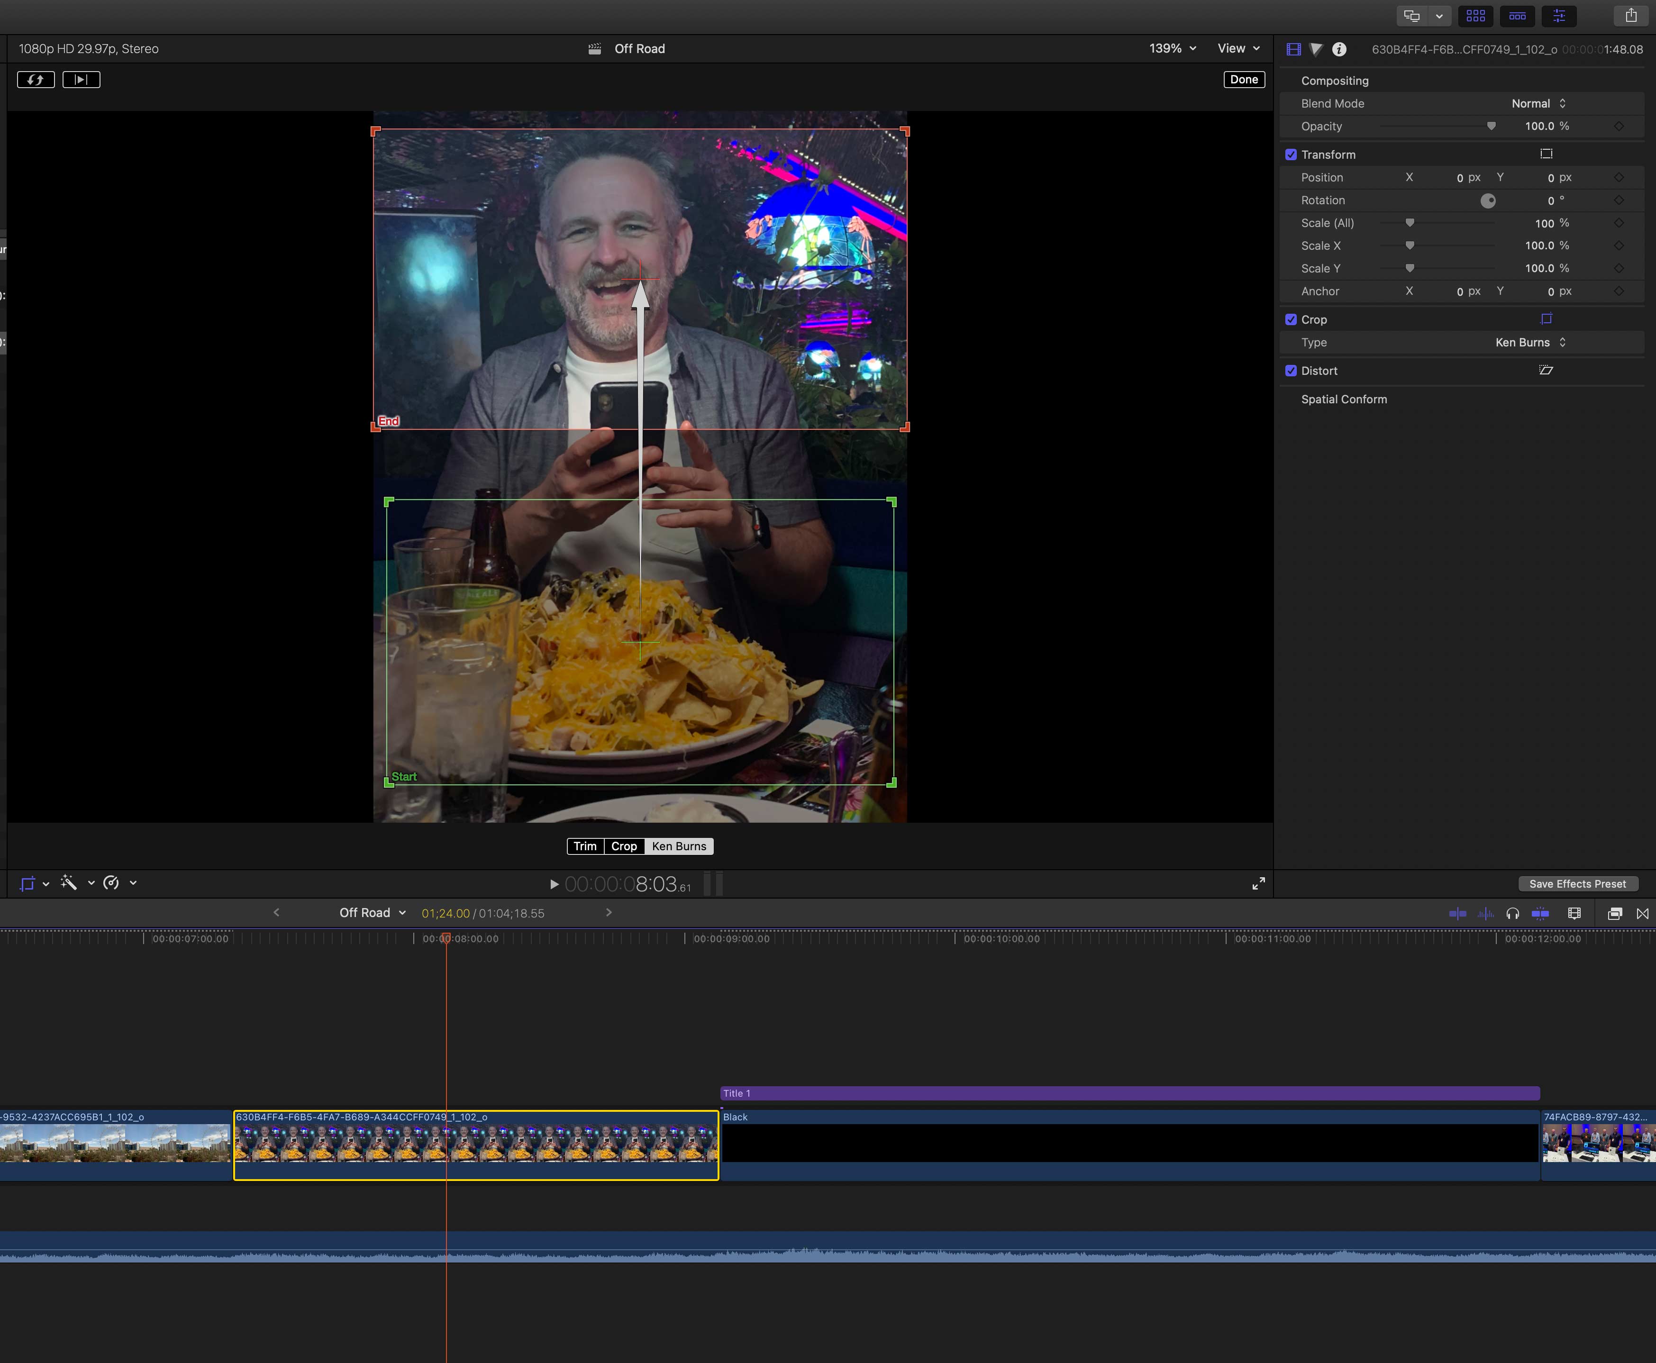
Task: Toggle solo headphones icon
Action: point(1512,913)
